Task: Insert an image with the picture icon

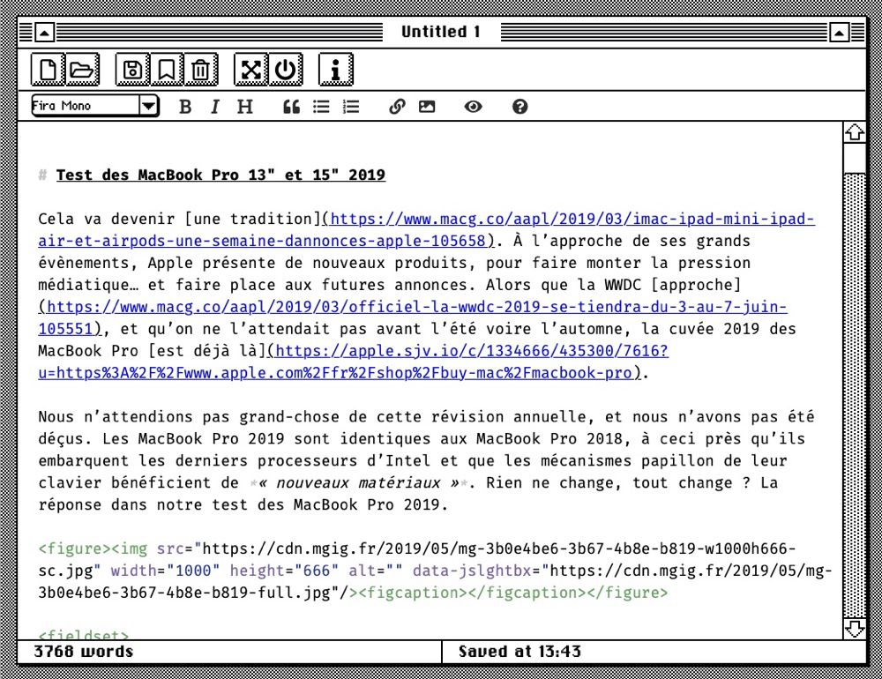Action: point(427,107)
